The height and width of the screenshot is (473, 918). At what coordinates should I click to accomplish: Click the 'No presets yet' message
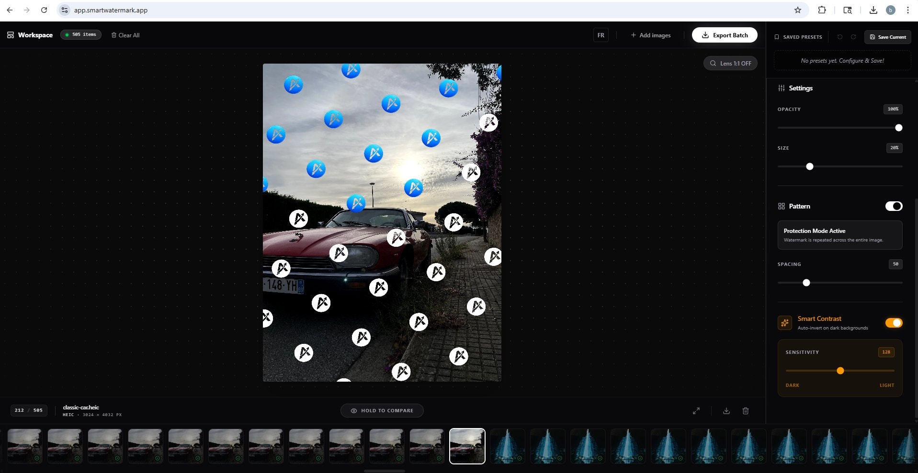pyautogui.click(x=842, y=61)
